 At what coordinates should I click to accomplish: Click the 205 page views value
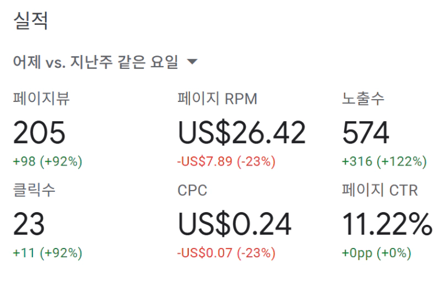point(39,133)
